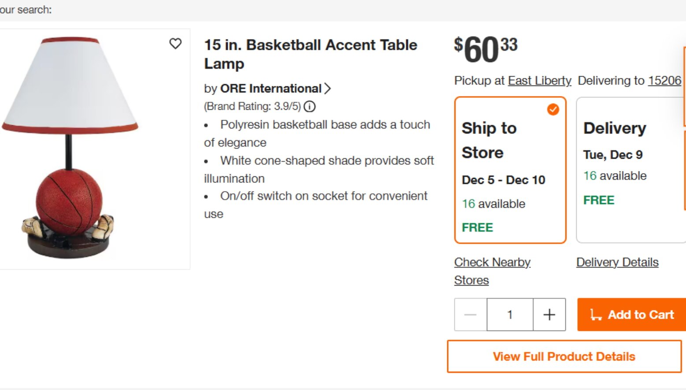Click the heart icon to favorite the lamp

point(176,44)
